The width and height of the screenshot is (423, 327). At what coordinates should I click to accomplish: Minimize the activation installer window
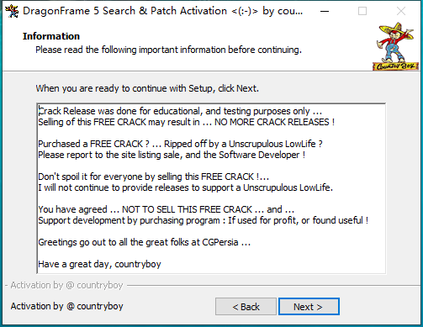pos(325,11)
